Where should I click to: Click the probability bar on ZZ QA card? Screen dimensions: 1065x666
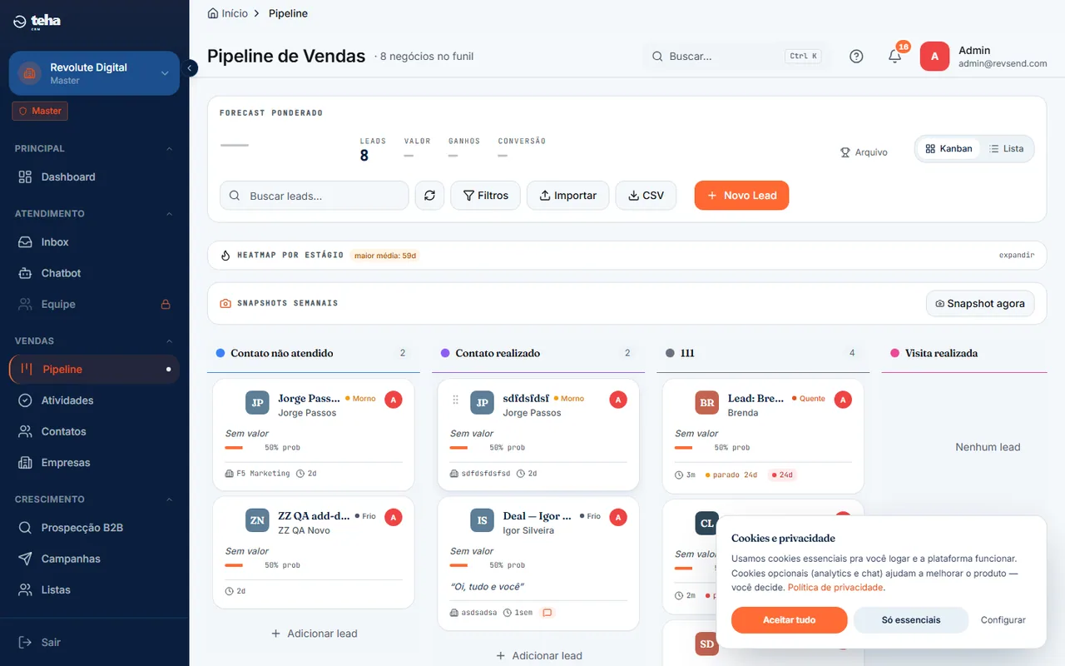coord(234,565)
